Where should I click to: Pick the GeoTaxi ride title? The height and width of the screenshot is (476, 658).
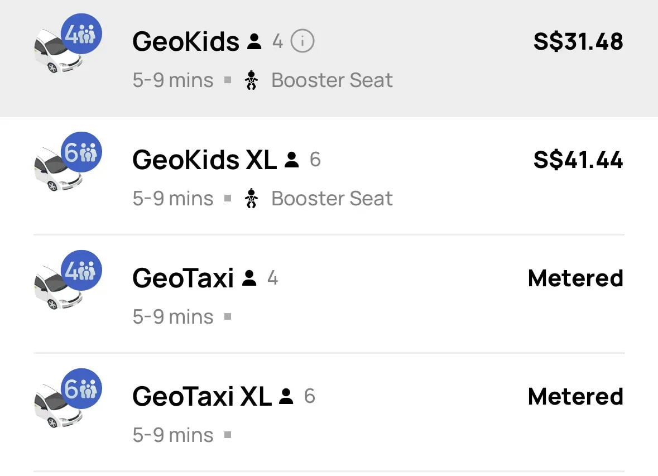point(183,278)
